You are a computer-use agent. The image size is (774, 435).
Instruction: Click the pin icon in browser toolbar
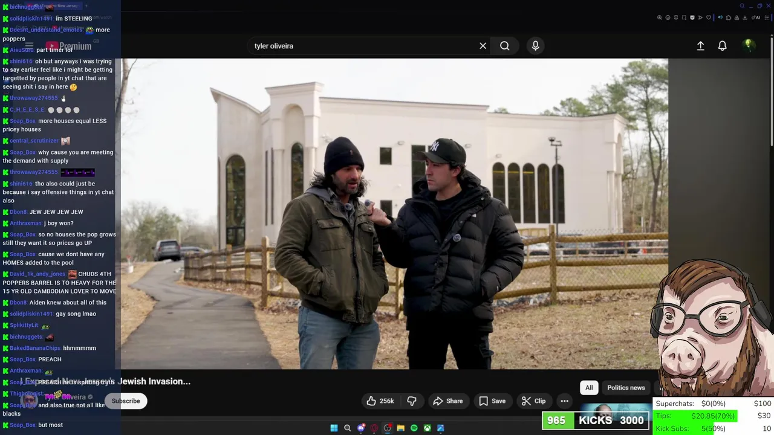tap(676, 18)
